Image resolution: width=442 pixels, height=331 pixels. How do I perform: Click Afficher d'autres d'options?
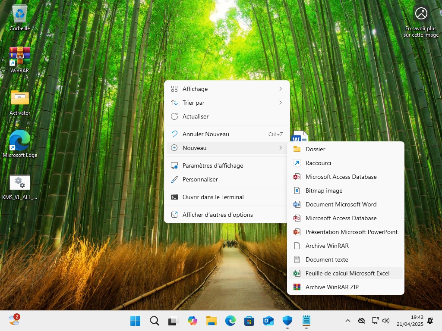coord(218,215)
